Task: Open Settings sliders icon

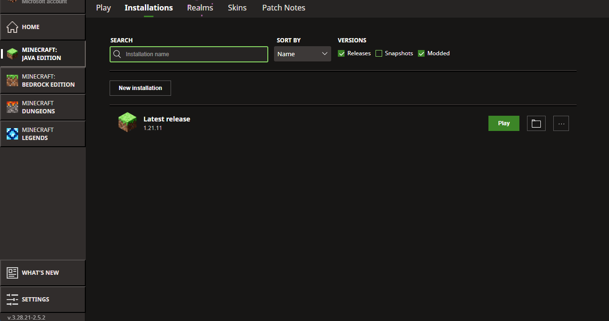Action: 12,300
